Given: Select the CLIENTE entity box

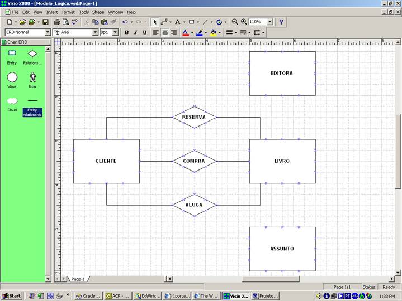Looking at the screenshot, I should pyautogui.click(x=106, y=161).
